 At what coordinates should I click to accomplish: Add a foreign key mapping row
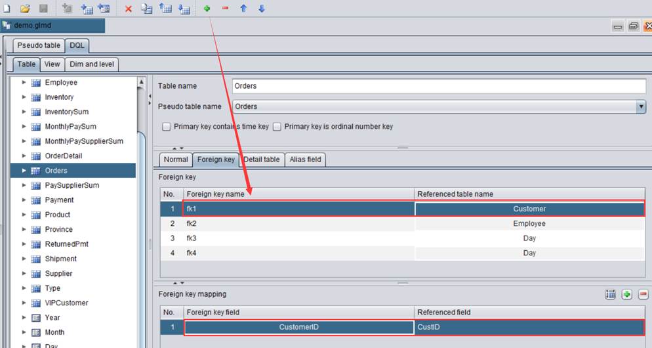click(626, 295)
